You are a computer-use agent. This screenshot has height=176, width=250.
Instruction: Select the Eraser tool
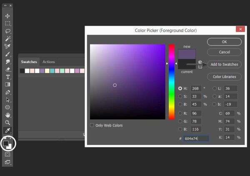click(x=7, y=69)
